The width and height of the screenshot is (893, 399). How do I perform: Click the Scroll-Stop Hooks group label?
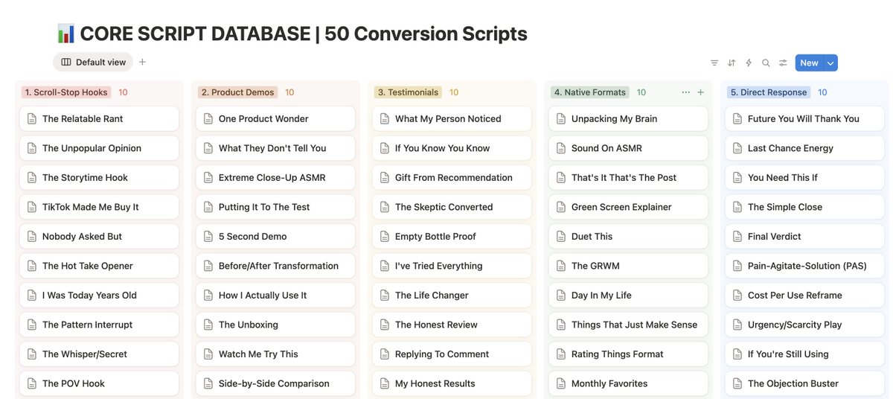66,92
